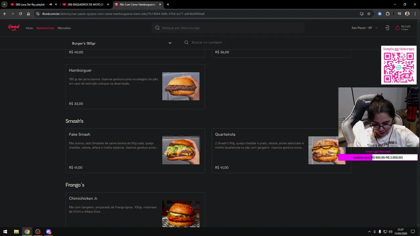Focus the Buscar no cardápio field
Viewport: 420px width, 236px height.
tap(266, 42)
